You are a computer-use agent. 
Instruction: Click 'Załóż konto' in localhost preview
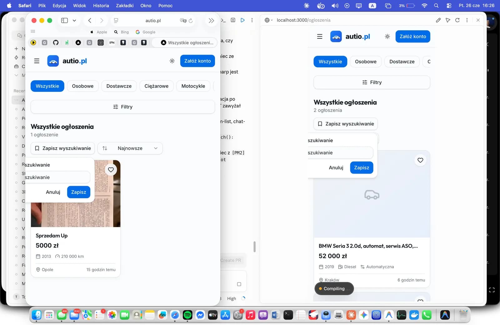click(413, 37)
